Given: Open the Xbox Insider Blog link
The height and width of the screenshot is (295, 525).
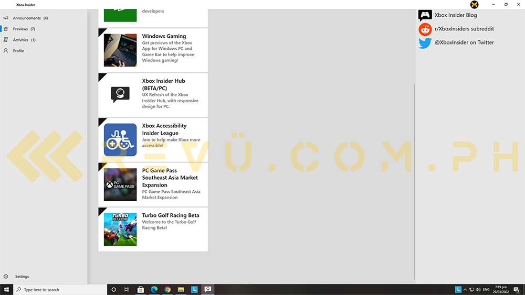Looking at the screenshot, I should point(456,15).
